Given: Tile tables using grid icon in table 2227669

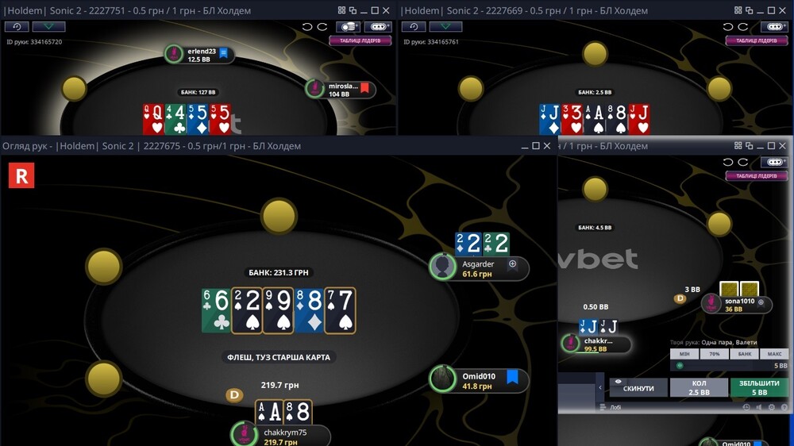Looking at the screenshot, I should (x=738, y=10).
